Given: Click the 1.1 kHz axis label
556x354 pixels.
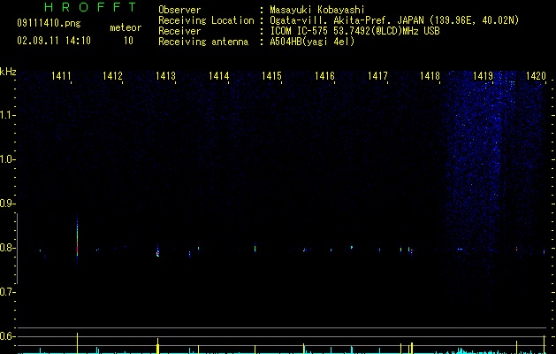Looking at the screenshot, I should [7, 115].
